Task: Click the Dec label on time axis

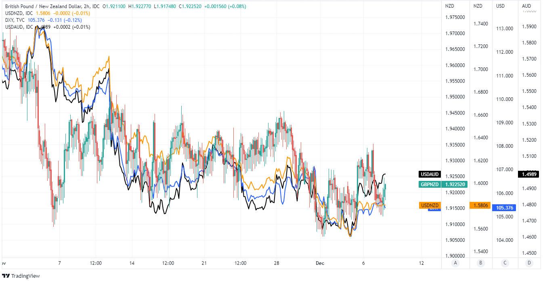Action: click(x=319, y=263)
